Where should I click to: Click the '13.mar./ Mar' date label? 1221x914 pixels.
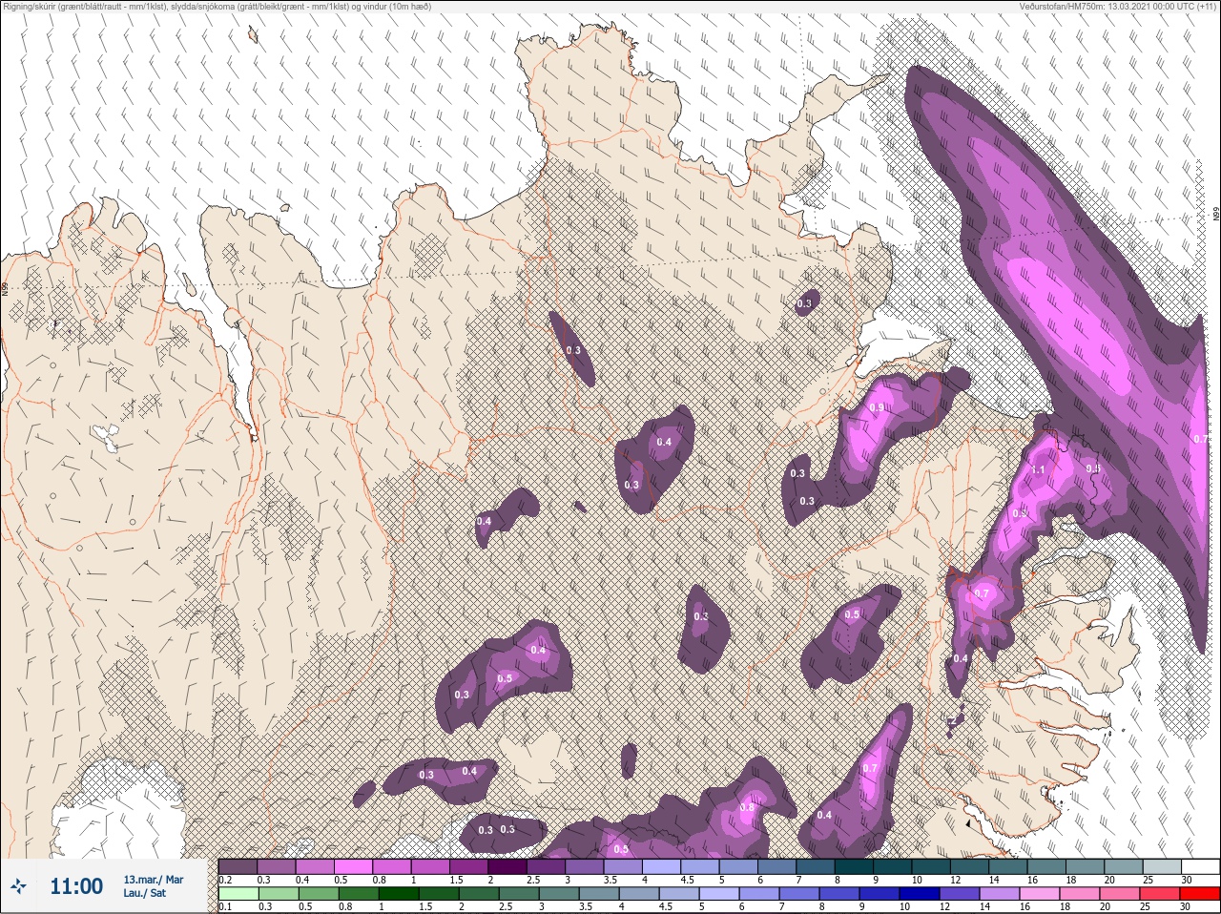[x=154, y=880]
